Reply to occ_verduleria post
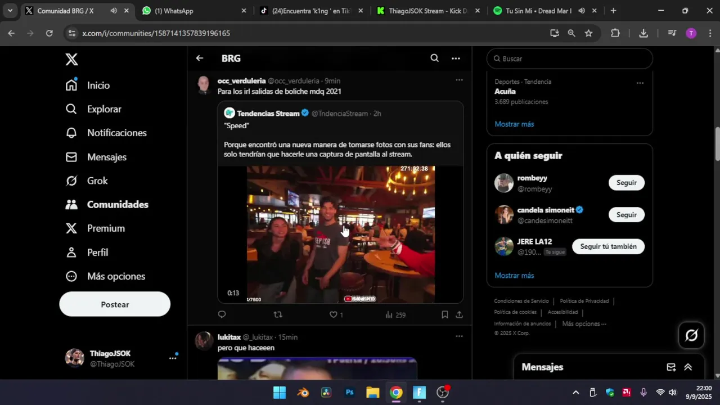Screen dimensions: 720x405 [222, 315]
